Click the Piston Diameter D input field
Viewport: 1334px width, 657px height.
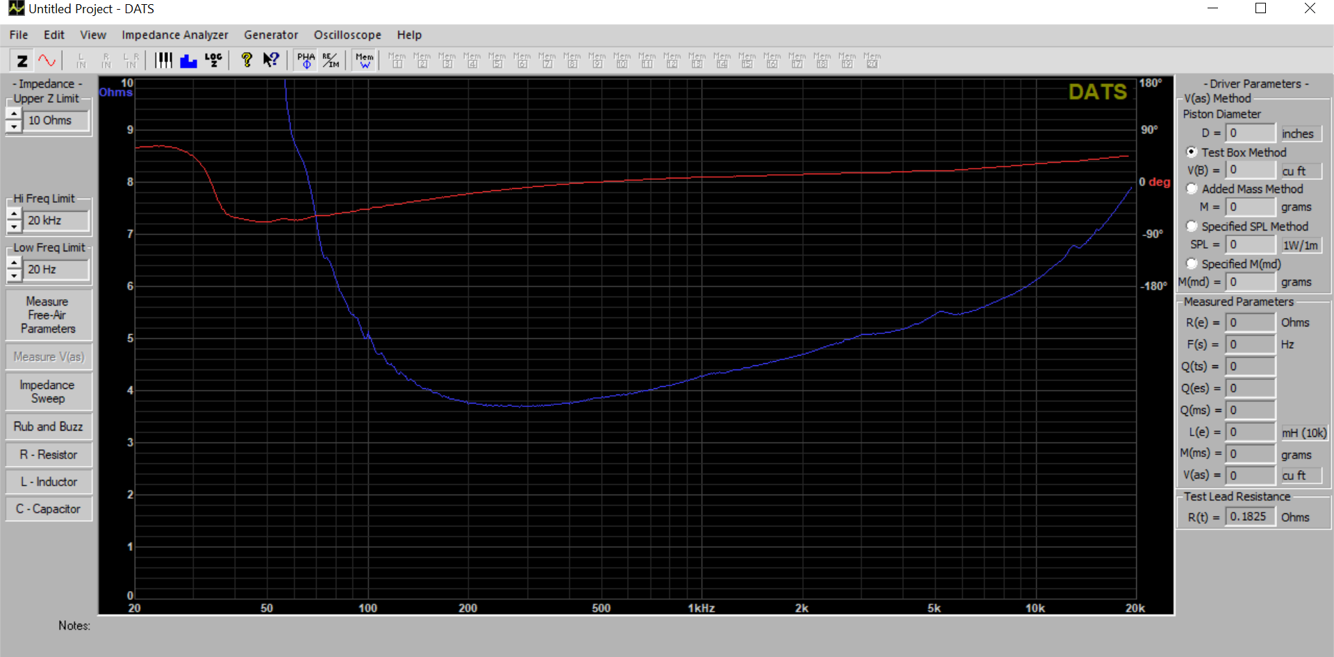click(1251, 133)
